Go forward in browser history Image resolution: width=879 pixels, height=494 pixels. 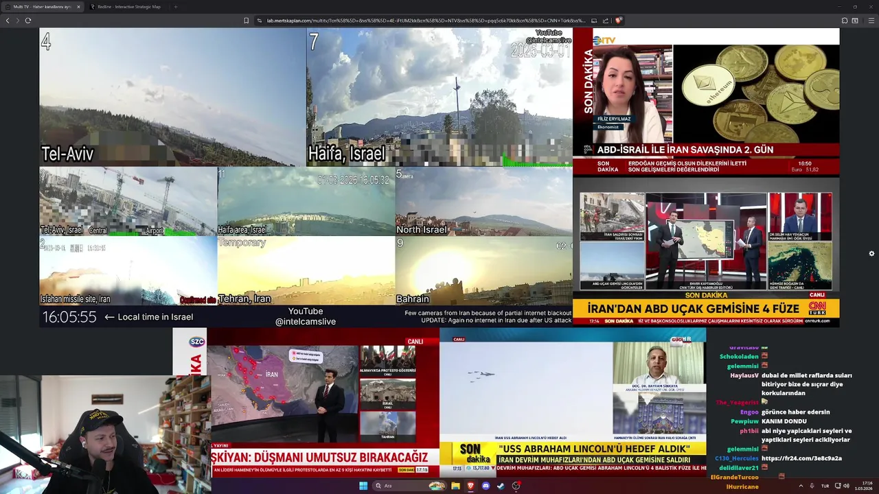click(17, 21)
